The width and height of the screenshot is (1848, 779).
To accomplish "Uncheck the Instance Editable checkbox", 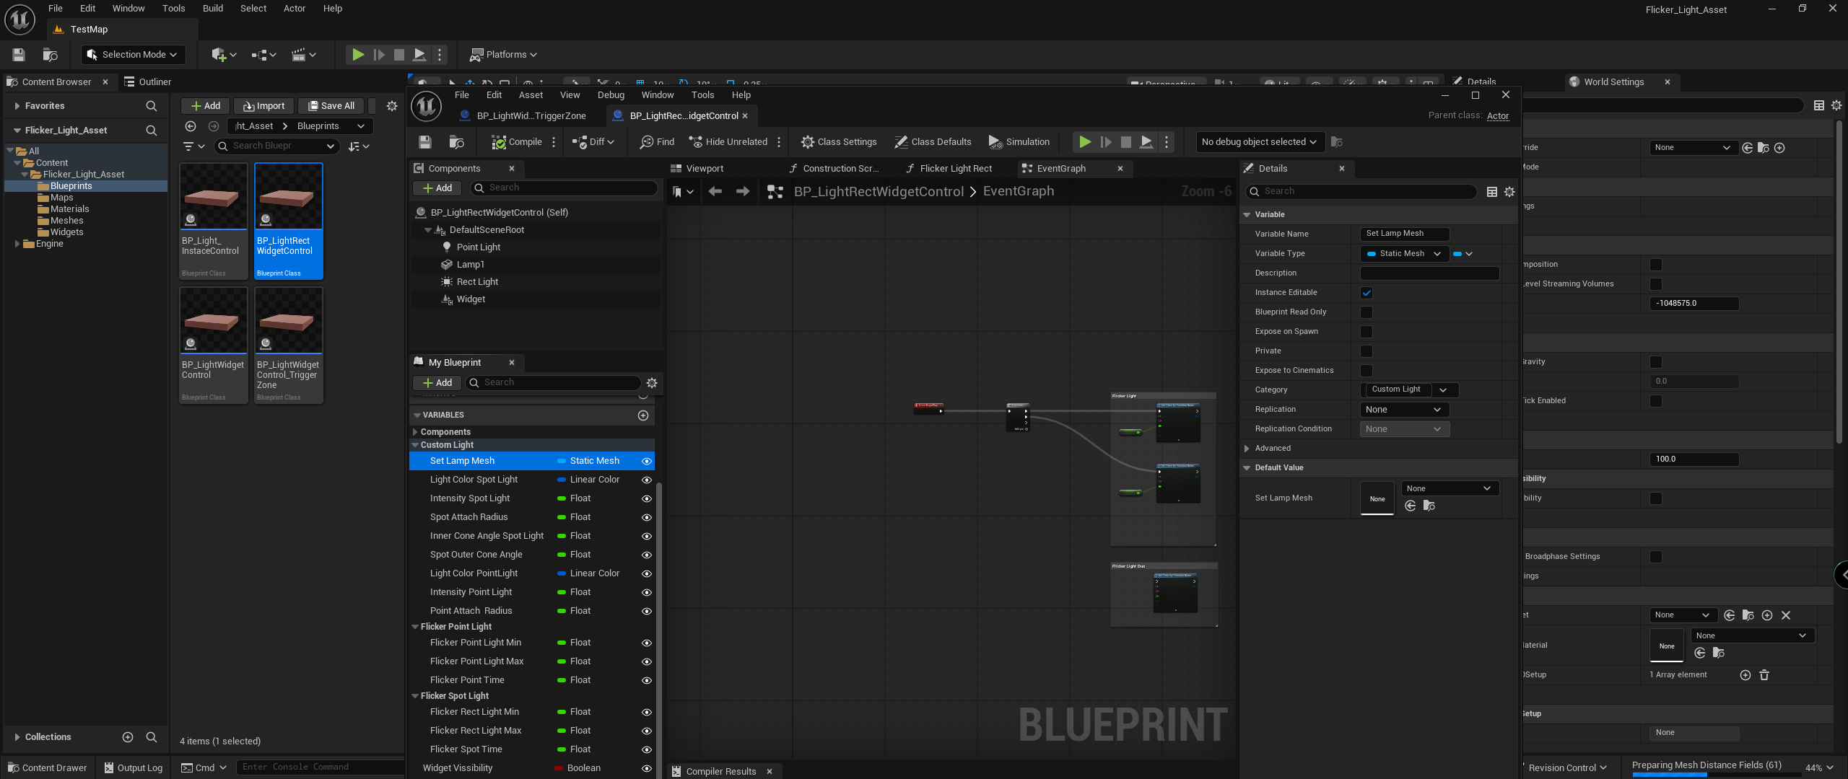I will [x=1367, y=293].
